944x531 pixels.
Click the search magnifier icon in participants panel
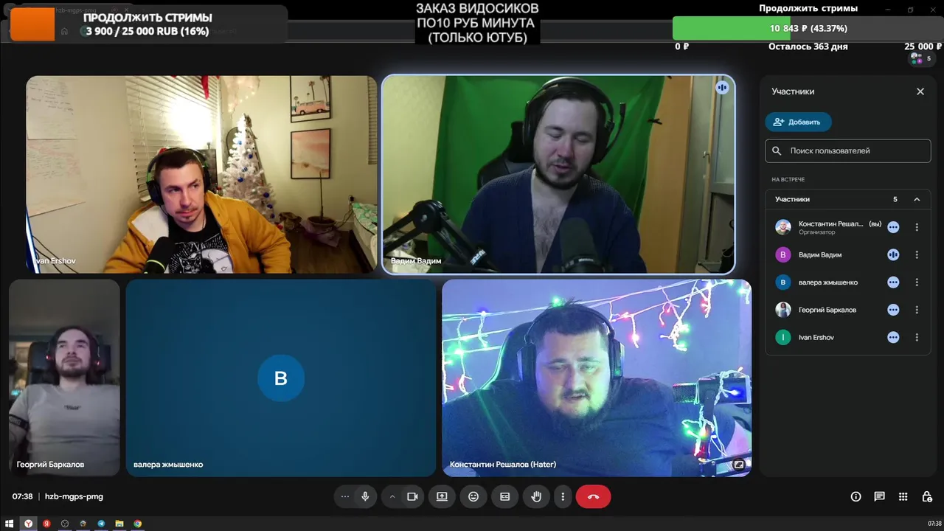pyautogui.click(x=777, y=150)
